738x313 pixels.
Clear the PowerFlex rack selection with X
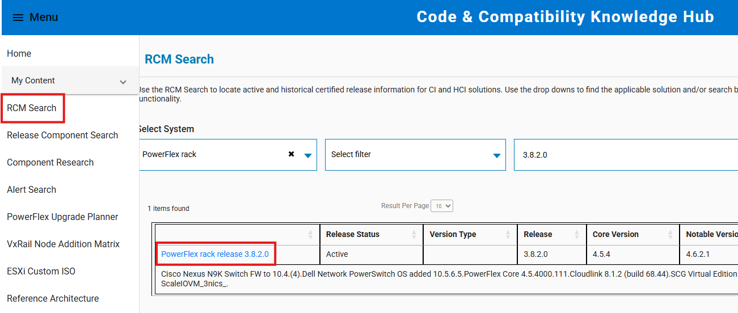[x=291, y=154]
